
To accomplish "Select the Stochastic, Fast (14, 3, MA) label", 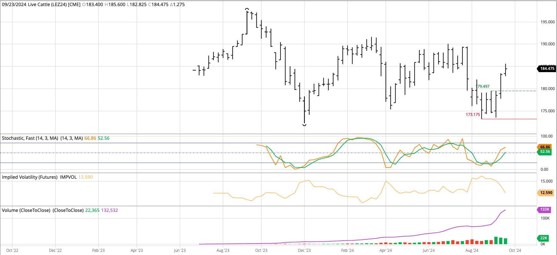I will pyautogui.click(x=30, y=138).
